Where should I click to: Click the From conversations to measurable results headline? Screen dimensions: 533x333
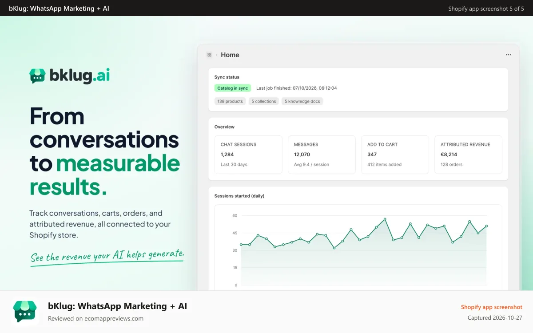point(105,151)
